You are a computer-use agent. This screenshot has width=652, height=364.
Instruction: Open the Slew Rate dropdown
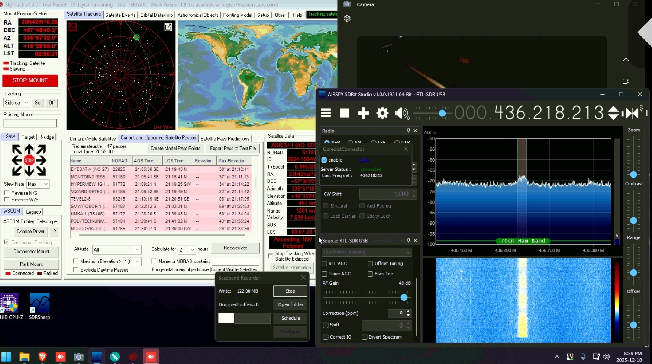[38, 184]
